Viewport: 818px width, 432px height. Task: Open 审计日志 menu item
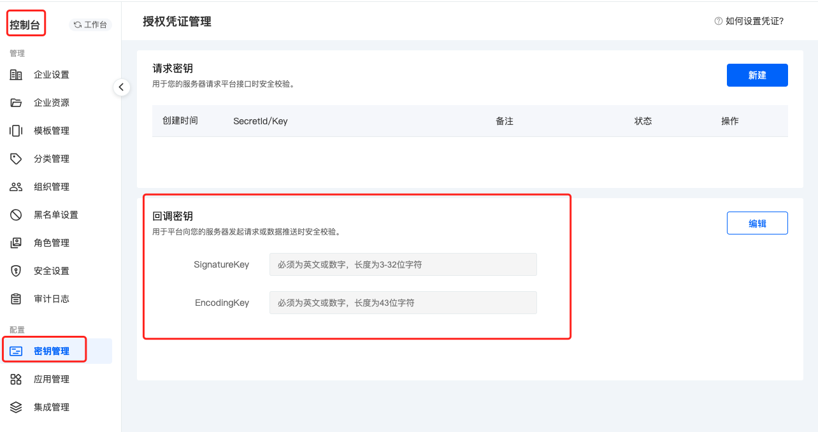(x=51, y=299)
